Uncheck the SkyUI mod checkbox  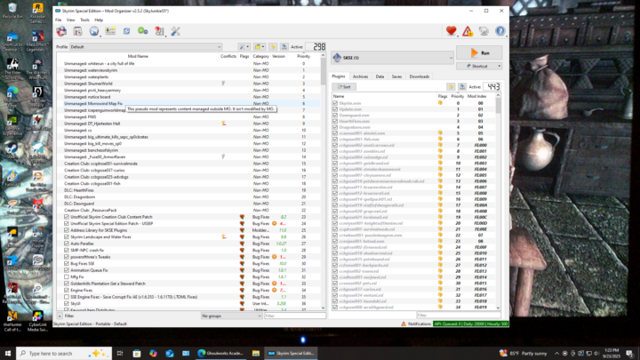point(67,302)
